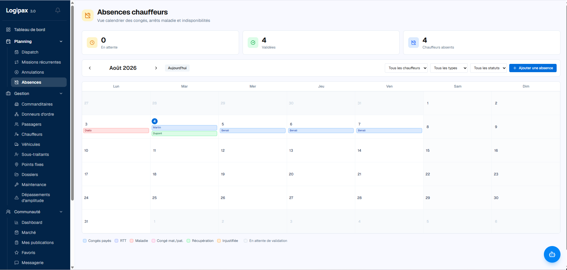Click the Favoris star icon

17,253
